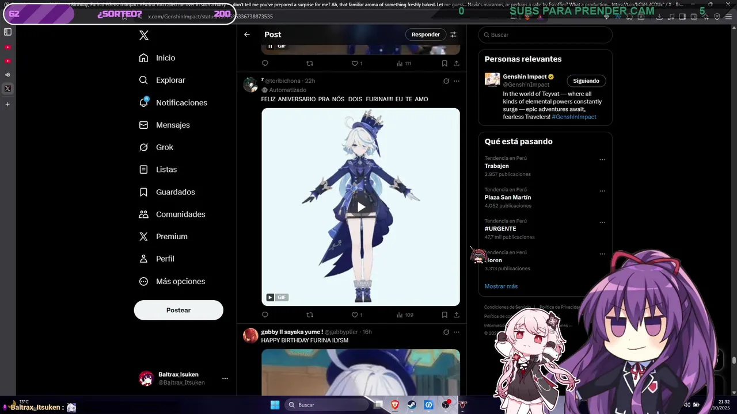
Task: Open reply sorting filter icon beside Responder
Action: point(453,34)
